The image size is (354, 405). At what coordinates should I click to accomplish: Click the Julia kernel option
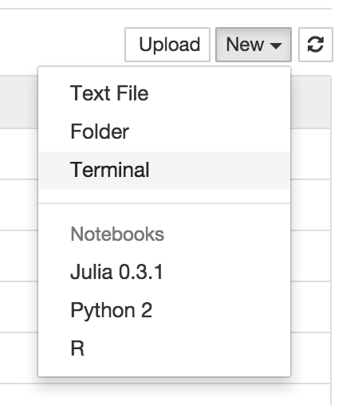point(164,272)
